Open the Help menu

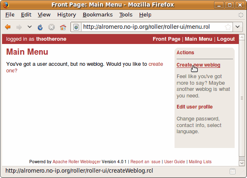[x=145, y=15]
